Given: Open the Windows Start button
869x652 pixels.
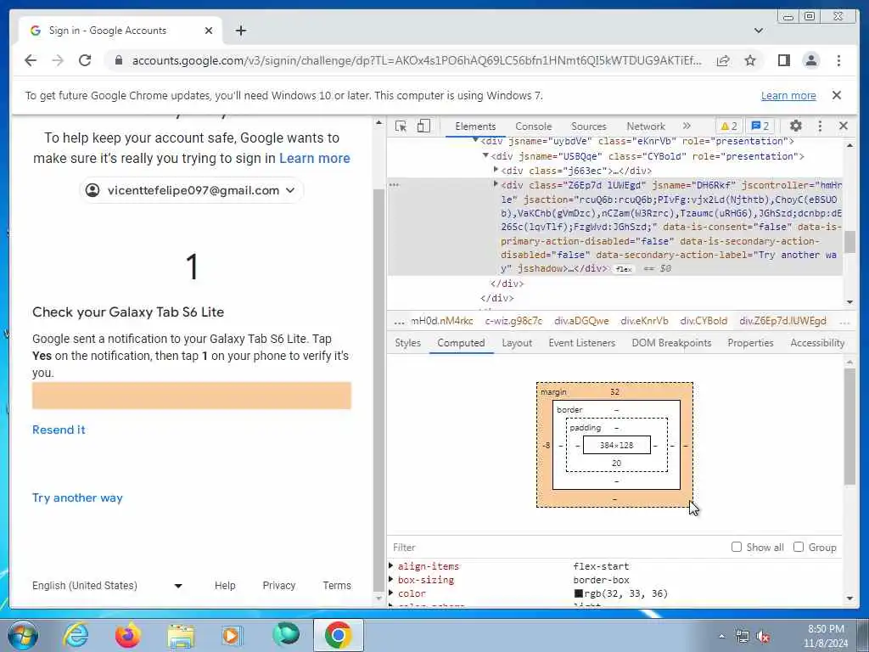Looking at the screenshot, I should (x=23, y=635).
